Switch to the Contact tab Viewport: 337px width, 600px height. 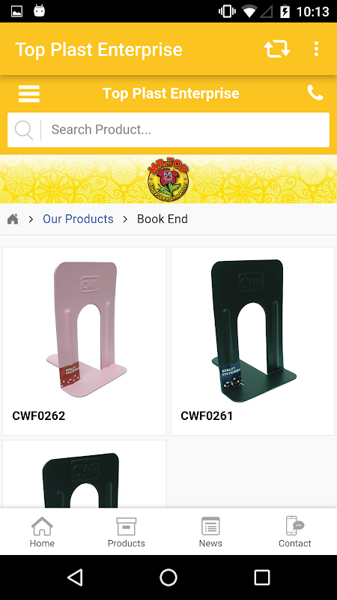[x=294, y=532]
